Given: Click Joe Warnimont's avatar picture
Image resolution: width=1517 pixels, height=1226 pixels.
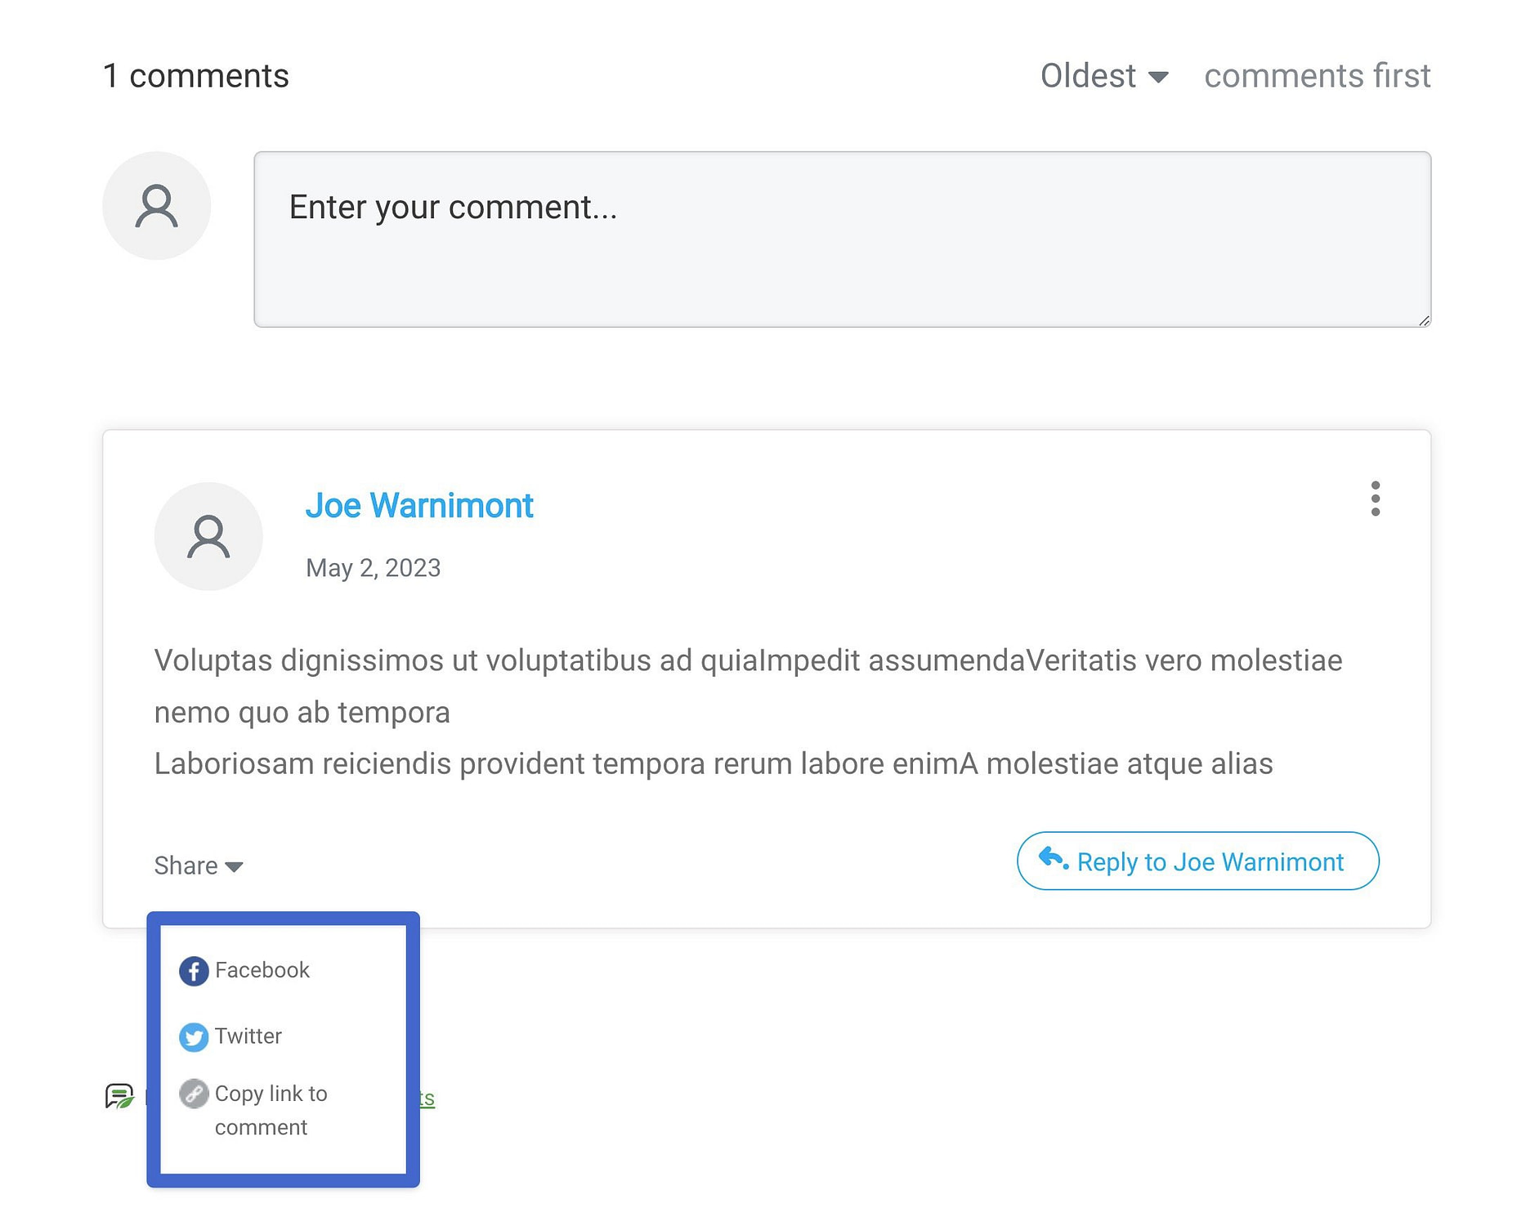Looking at the screenshot, I should (208, 536).
